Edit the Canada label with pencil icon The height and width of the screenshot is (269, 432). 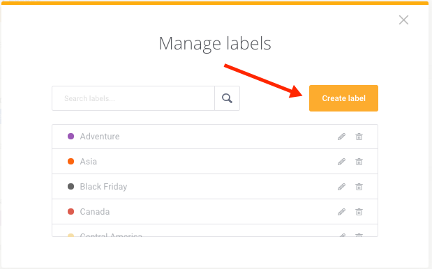[342, 212]
